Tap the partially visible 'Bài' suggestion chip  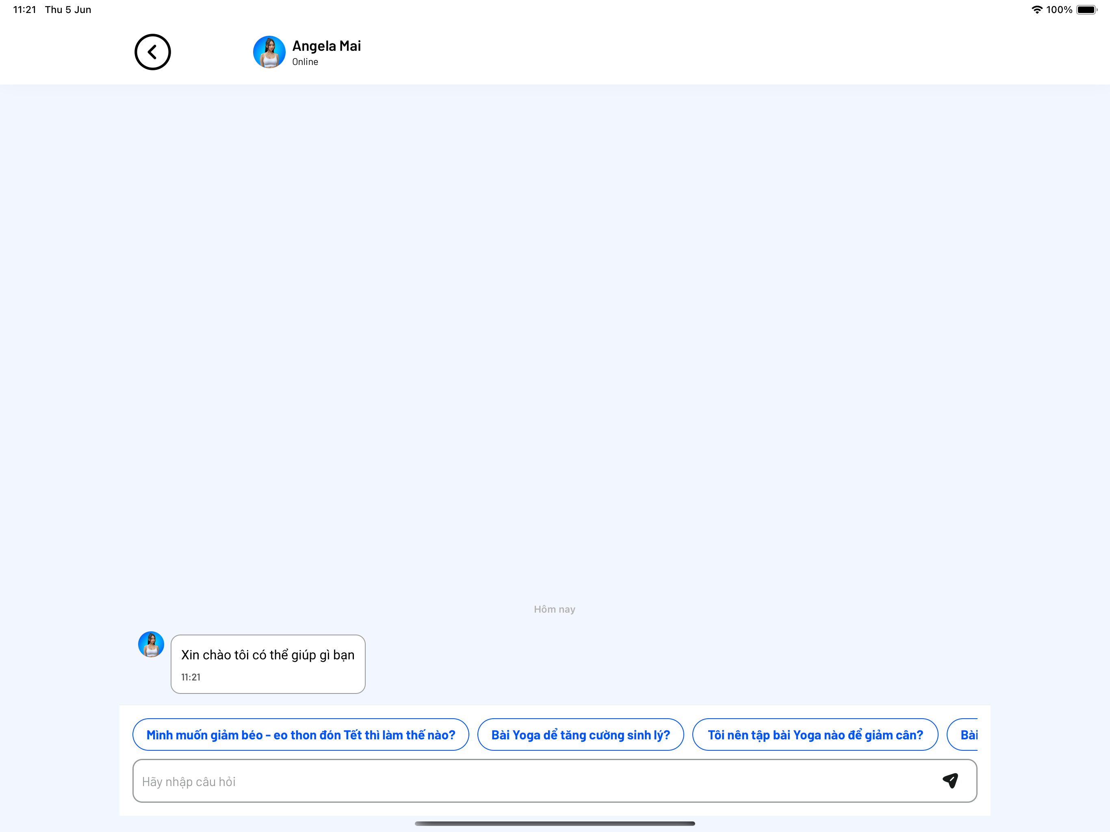pyautogui.click(x=963, y=734)
